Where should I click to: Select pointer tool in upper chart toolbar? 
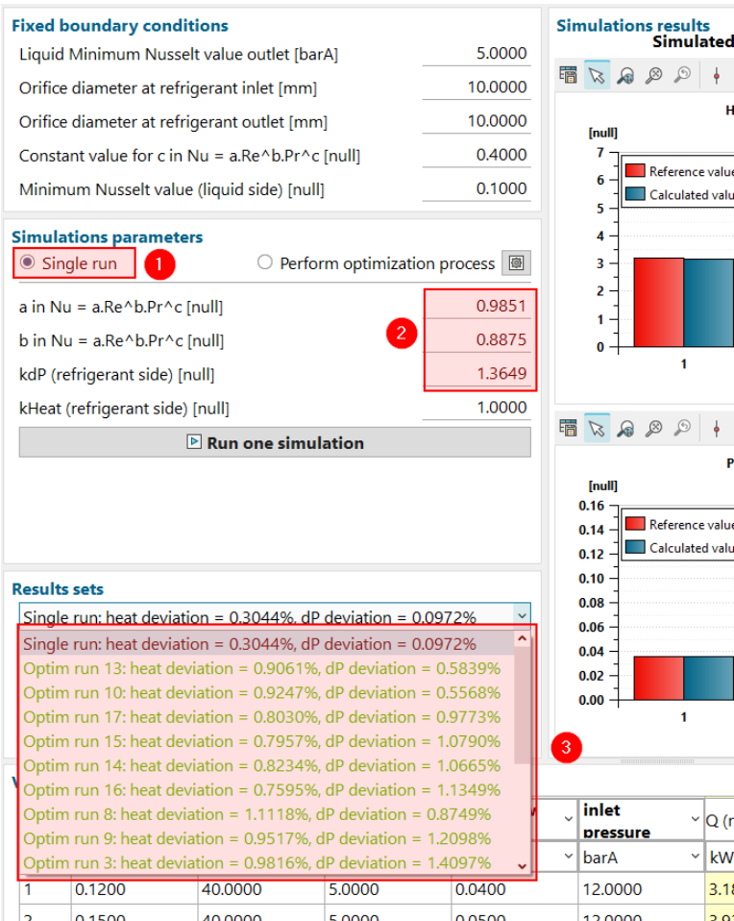point(597,76)
